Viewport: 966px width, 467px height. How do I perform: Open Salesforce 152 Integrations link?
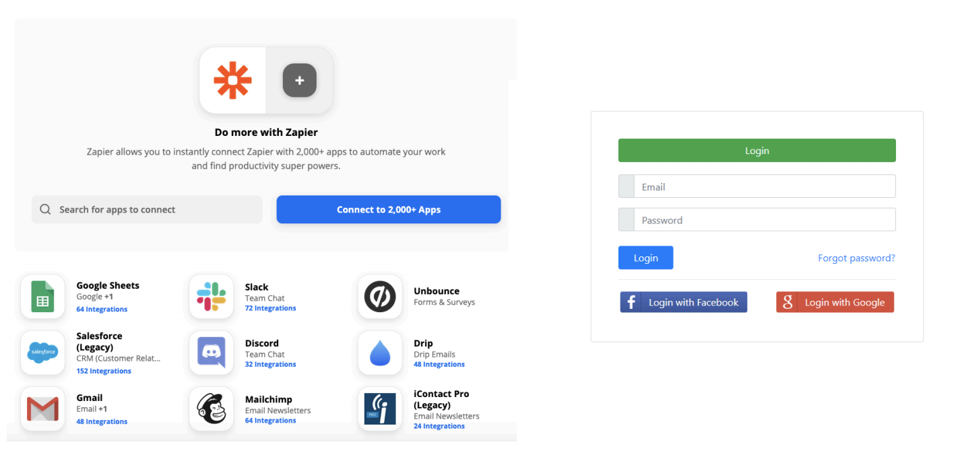pos(104,371)
